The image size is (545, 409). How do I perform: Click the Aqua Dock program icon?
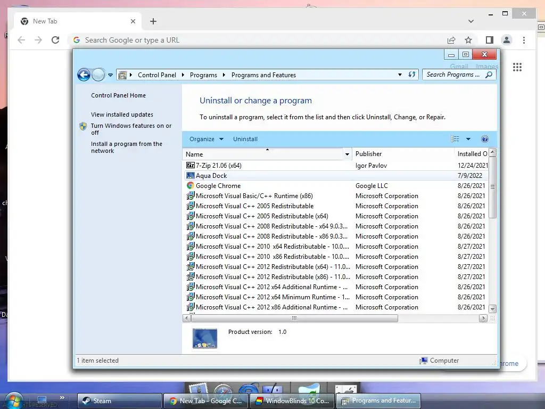(190, 176)
